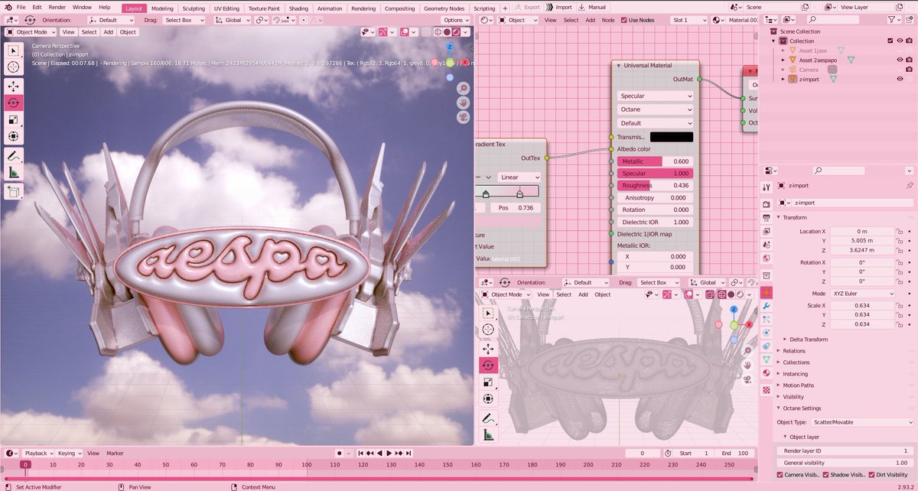Viewport: 918px width, 491px height.
Task: Toggle the Use Nodes checkbox
Action: [624, 20]
